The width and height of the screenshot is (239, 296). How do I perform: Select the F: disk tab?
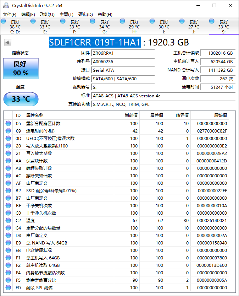74,27
